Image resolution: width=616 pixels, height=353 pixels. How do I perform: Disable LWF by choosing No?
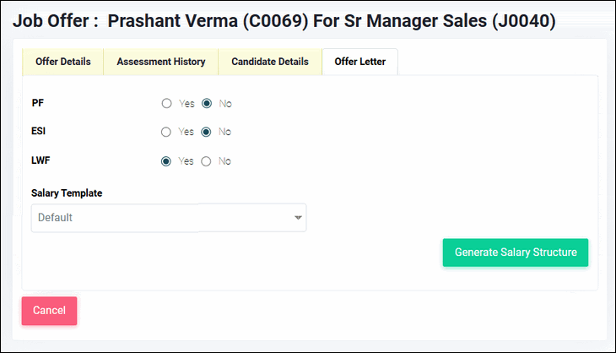206,161
